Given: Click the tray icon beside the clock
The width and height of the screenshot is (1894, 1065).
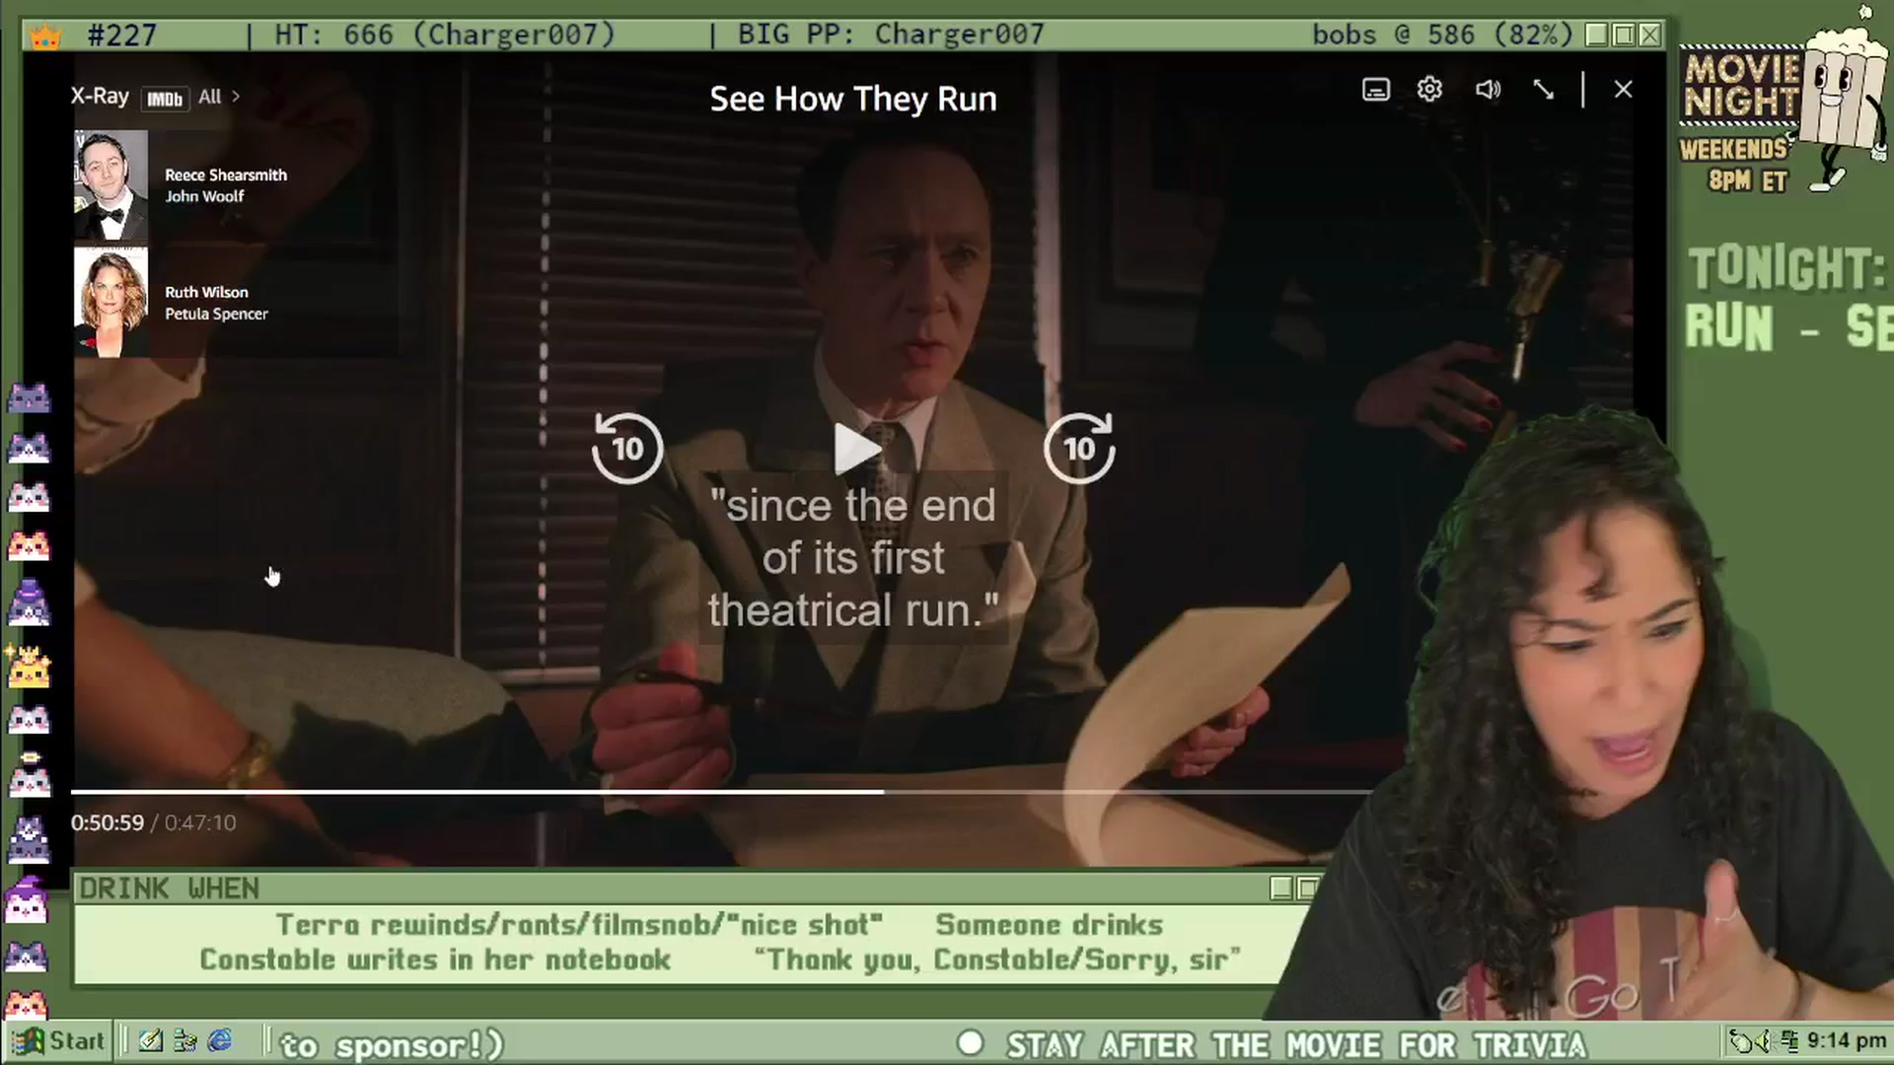Looking at the screenshot, I should 1788,1041.
